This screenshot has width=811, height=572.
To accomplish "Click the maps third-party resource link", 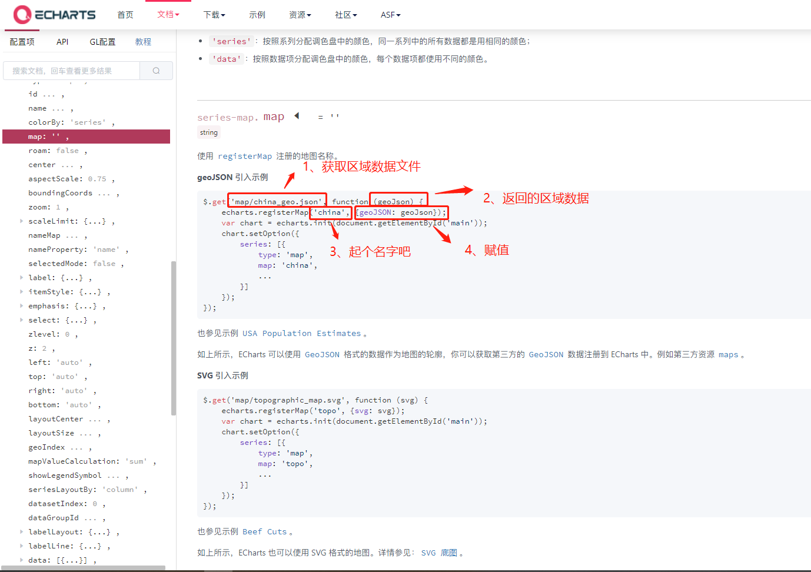I will (x=729, y=354).
